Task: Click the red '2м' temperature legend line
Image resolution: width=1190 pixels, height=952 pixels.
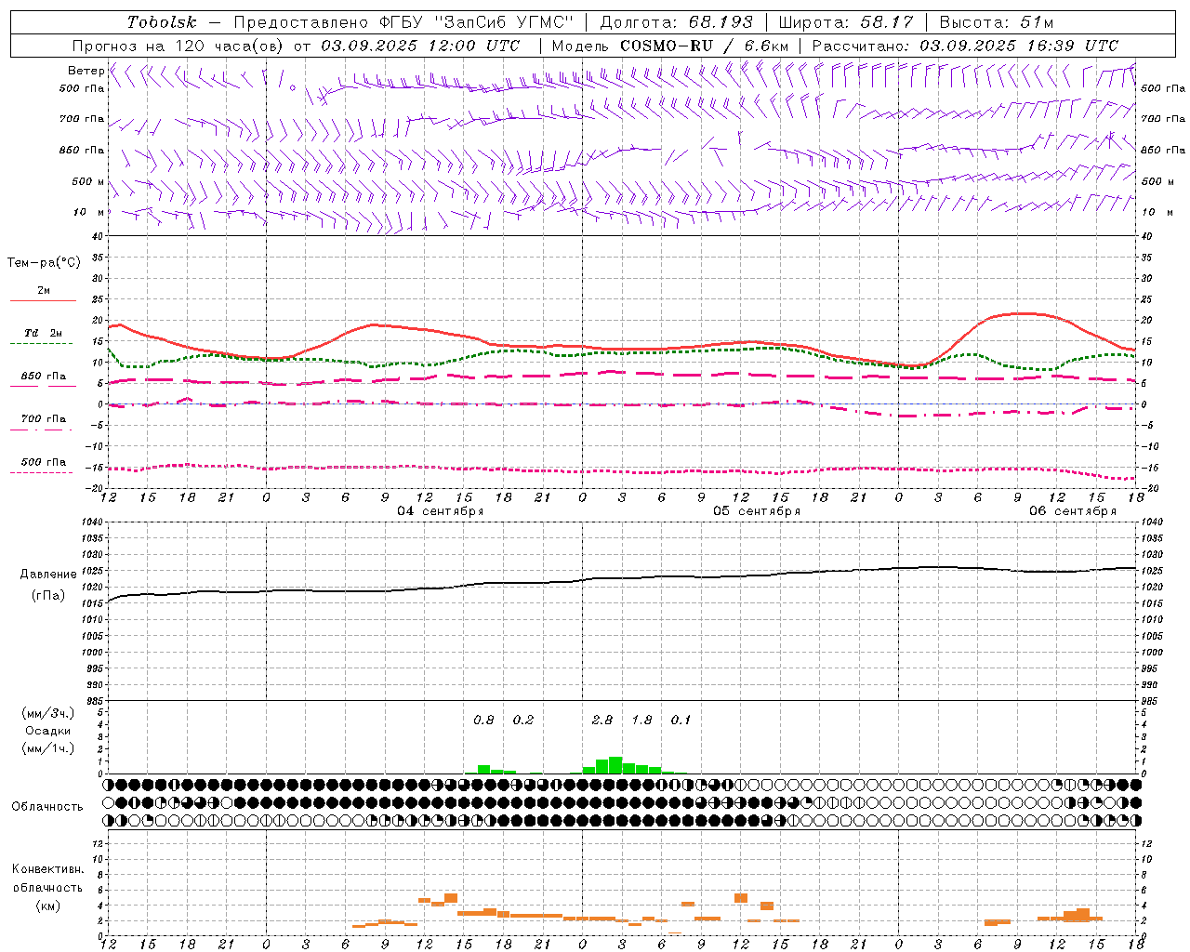Action: pos(43,300)
